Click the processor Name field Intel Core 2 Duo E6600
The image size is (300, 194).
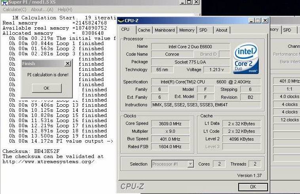tap(190, 47)
